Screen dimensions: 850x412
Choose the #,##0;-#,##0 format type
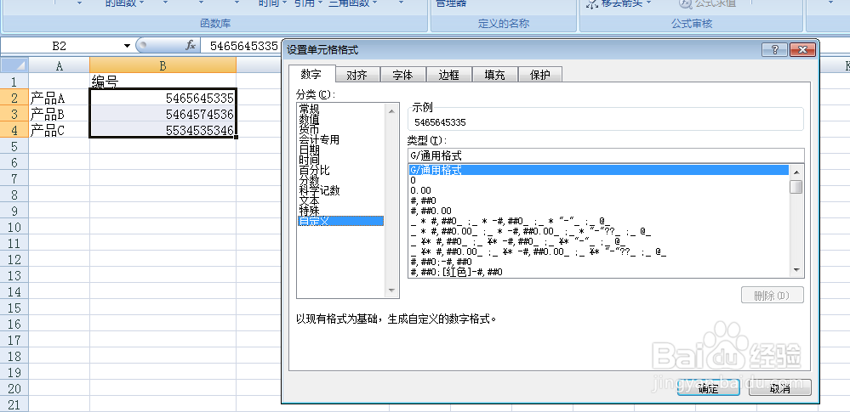pos(599,262)
